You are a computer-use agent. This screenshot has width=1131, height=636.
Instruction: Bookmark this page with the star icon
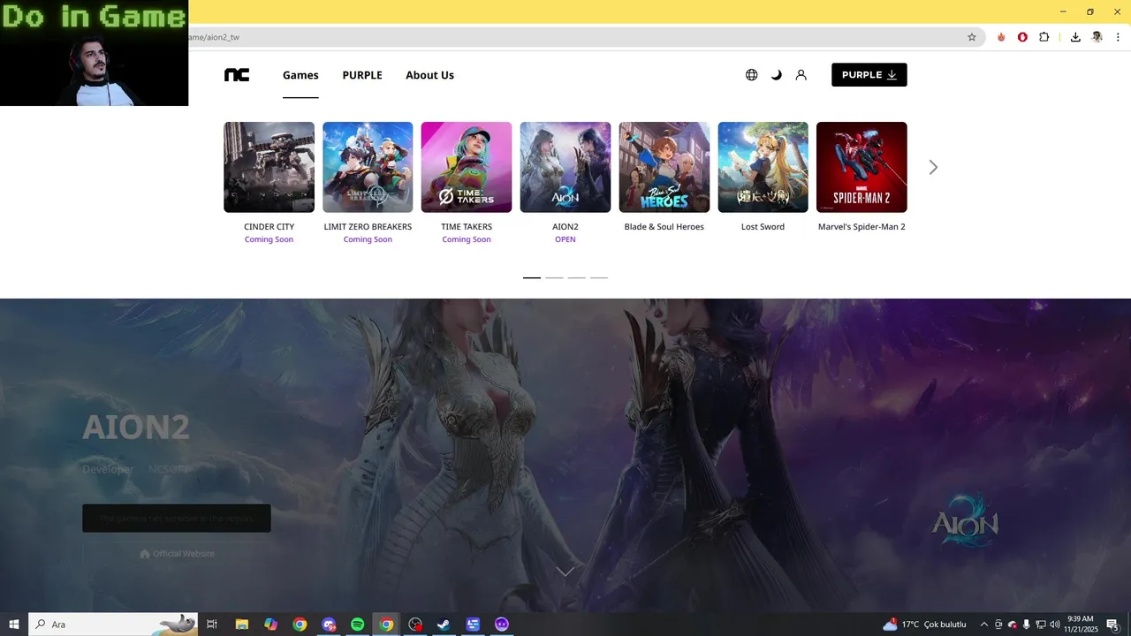(972, 37)
